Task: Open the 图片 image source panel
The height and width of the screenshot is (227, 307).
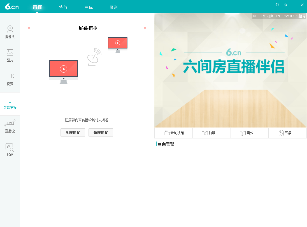Action: (x=10, y=55)
